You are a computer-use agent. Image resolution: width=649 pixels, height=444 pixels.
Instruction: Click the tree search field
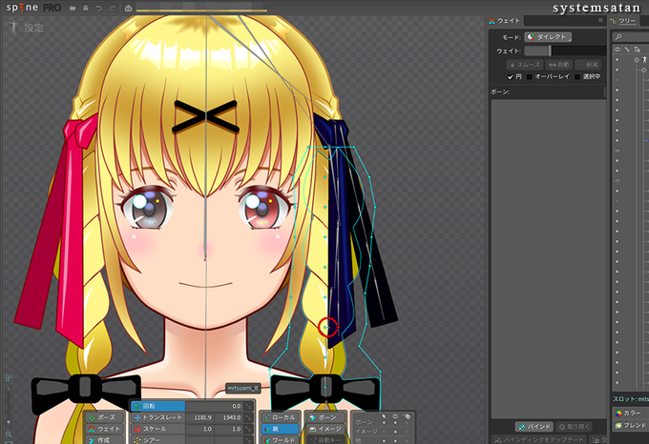[x=630, y=37]
